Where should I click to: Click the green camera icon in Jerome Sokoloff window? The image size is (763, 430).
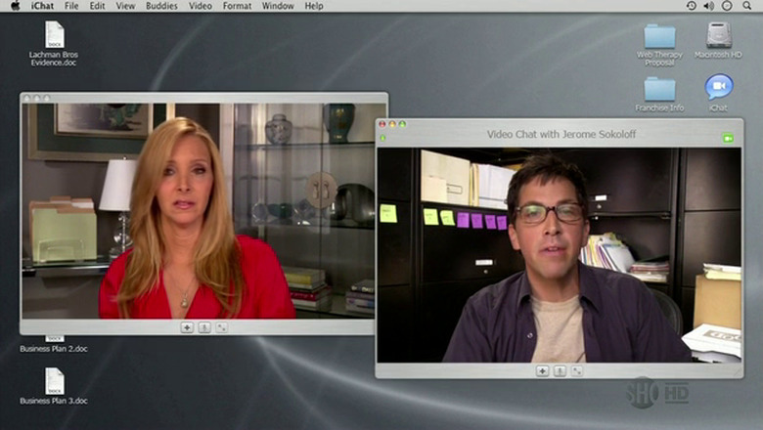pyautogui.click(x=728, y=138)
